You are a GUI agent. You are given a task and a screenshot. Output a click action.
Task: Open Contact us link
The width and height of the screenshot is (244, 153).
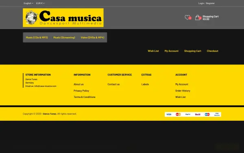click(x=113, y=84)
